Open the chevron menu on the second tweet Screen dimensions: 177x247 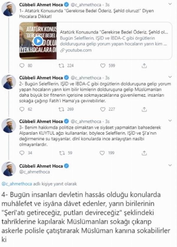[x=170, y=77]
